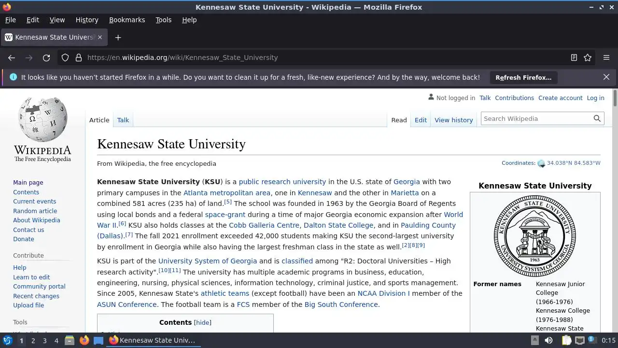Click the Kennesaw State University seal image

pyautogui.click(x=535, y=236)
